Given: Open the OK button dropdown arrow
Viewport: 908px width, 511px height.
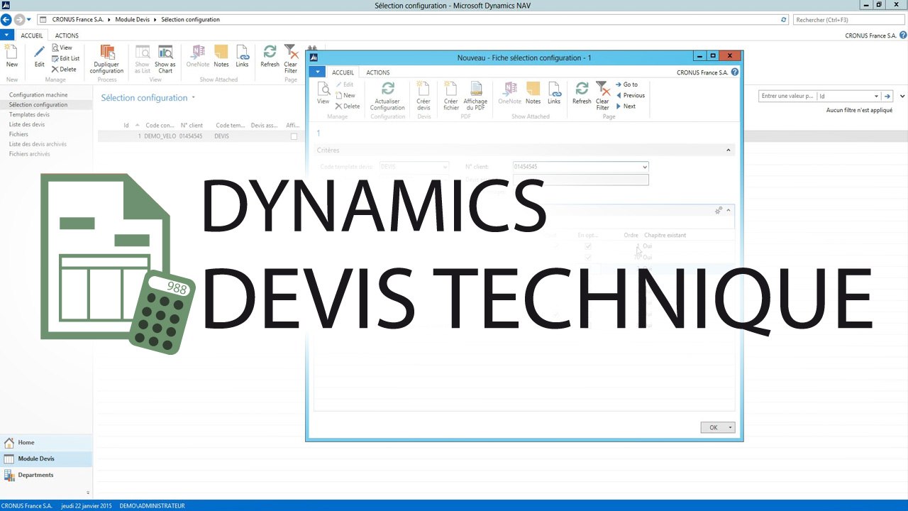Looking at the screenshot, I should 731,427.
